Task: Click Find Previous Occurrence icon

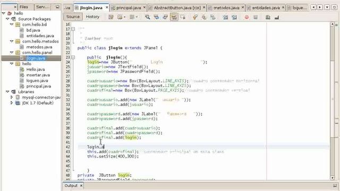Action: pos(156,17)
